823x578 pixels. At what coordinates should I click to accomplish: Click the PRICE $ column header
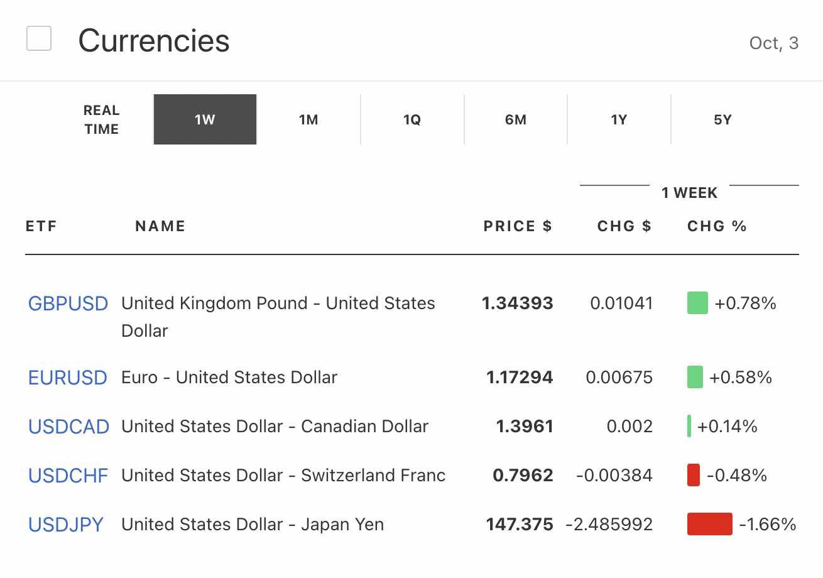click(518, 226)
